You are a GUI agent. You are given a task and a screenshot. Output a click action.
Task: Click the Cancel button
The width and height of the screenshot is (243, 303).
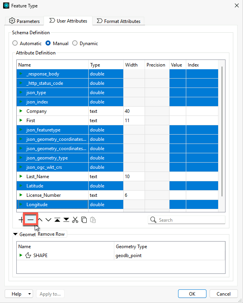224,294
